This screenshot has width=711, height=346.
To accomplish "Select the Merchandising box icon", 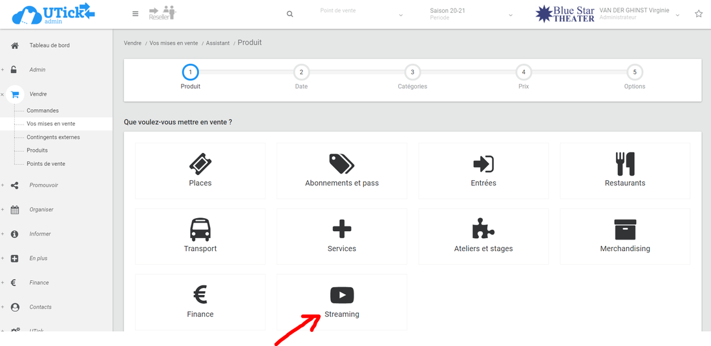I will (625, 229).
